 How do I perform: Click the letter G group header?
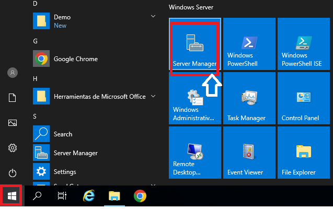click(x=35, y=41)
